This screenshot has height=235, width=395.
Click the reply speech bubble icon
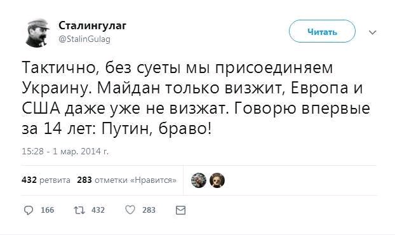28,210
